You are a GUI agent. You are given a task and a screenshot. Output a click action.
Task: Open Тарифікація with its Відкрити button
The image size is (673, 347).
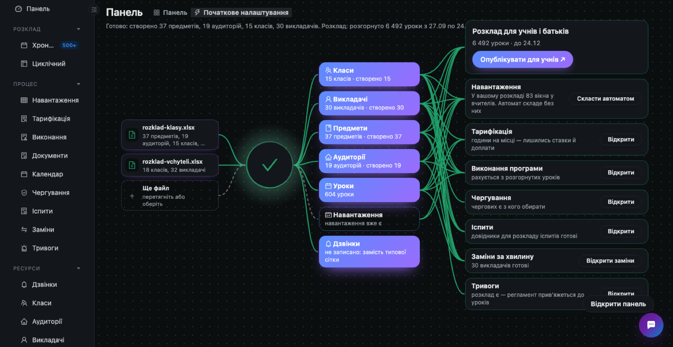(621, 139)
